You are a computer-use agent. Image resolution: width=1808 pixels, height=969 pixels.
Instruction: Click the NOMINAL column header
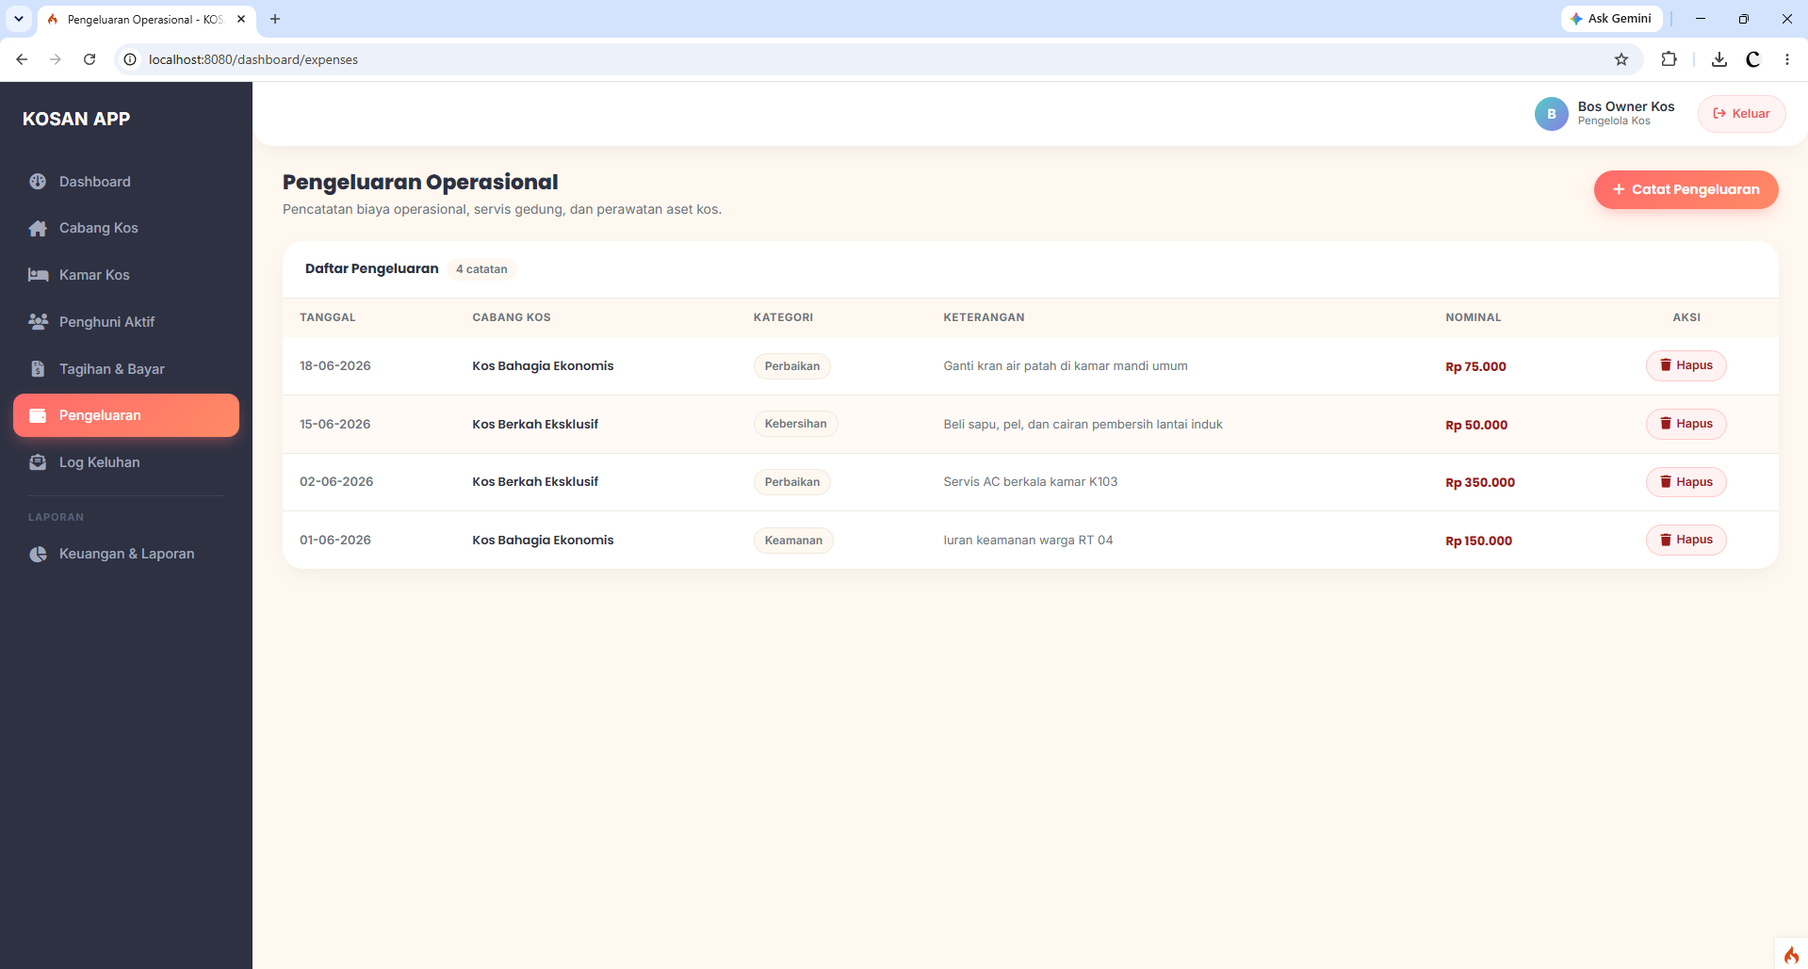click(1474, 317)
